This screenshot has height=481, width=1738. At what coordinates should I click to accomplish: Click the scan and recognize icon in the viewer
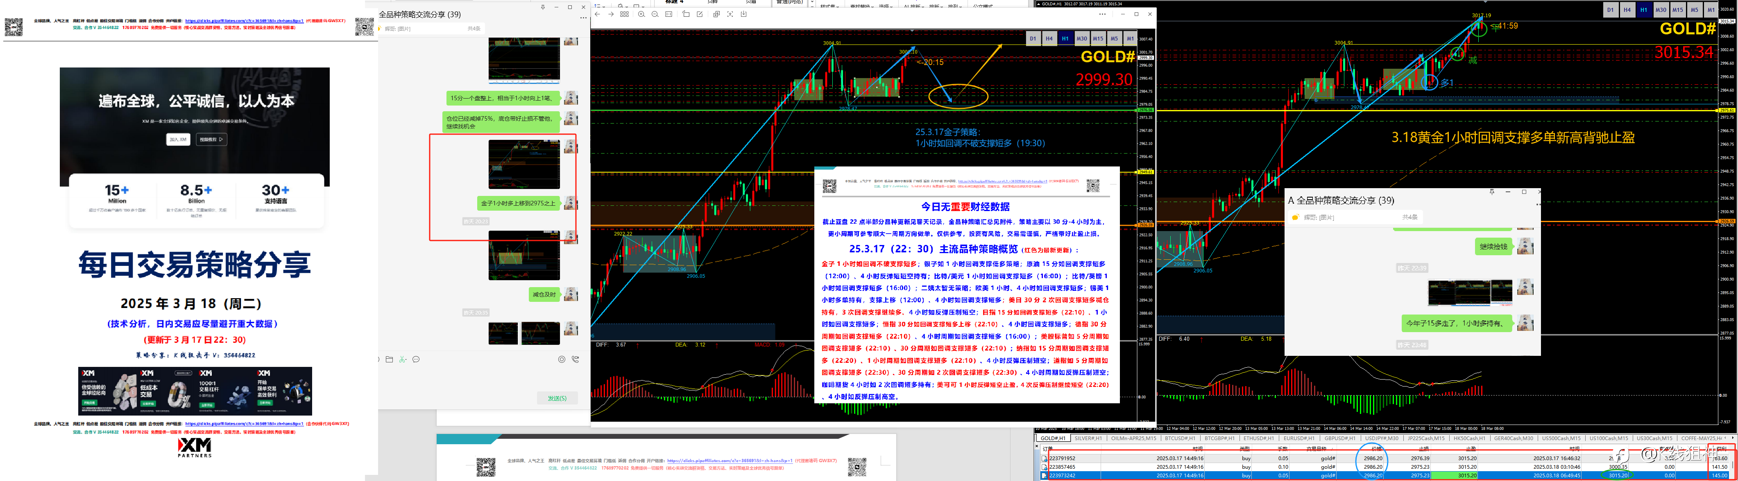pyautogui.click(x=730, y=14)
